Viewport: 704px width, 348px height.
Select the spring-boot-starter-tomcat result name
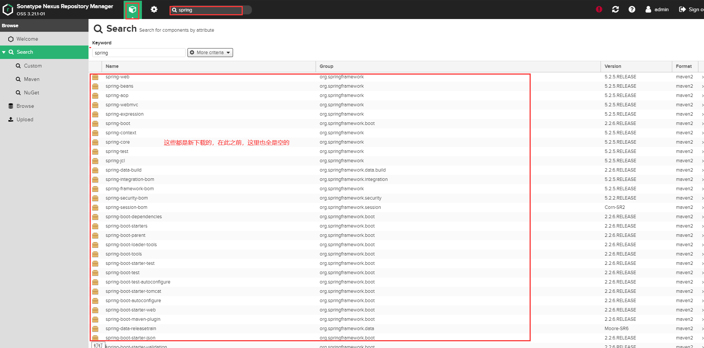[133, 291]
